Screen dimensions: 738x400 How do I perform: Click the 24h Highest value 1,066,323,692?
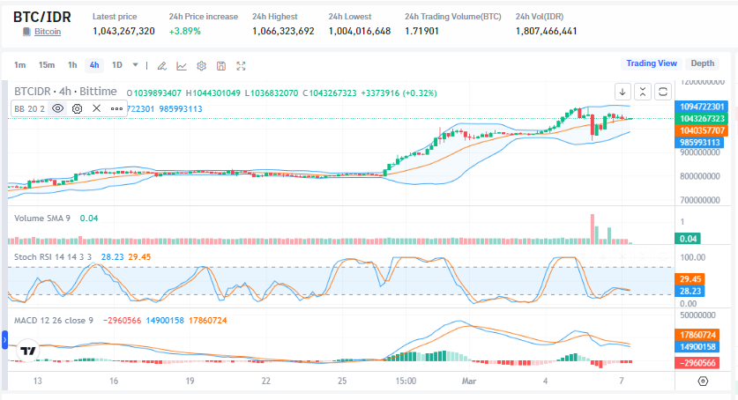pos(283,31)
